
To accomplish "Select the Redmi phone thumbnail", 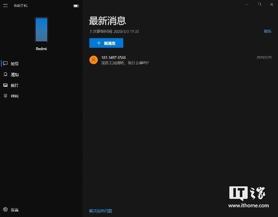I will pos(41,29).
